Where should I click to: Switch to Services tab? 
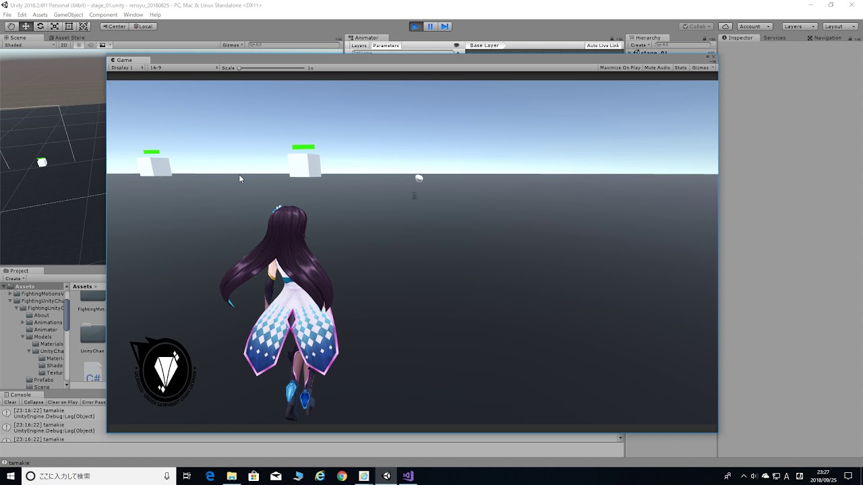pyautogui.click(x=774, y=38)
